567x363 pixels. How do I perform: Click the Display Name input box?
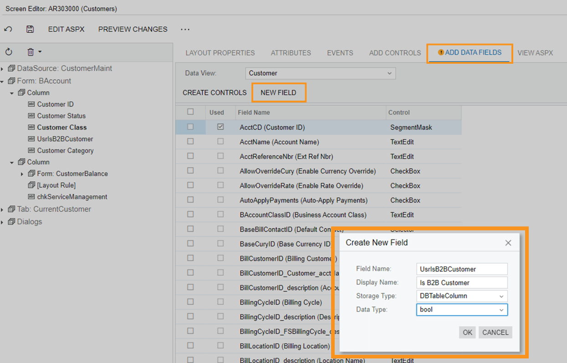point(462,283)
